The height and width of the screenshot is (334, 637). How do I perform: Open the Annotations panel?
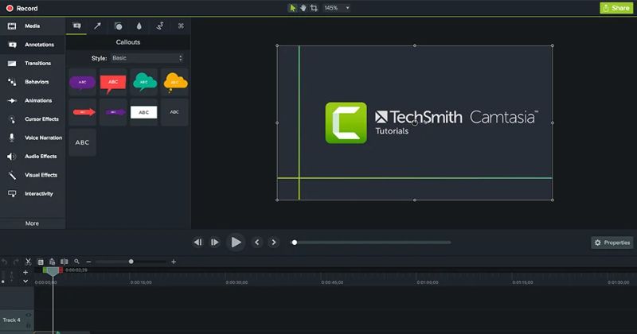click(33, 45)
